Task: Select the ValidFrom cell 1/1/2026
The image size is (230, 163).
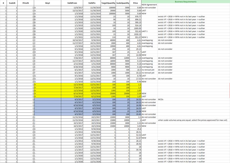Action: 72,162
